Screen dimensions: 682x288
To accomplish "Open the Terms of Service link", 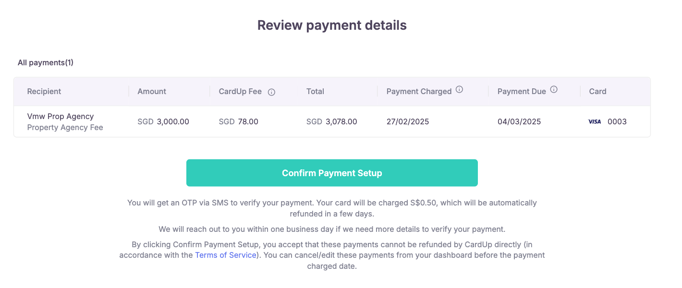I will (226, 255).
